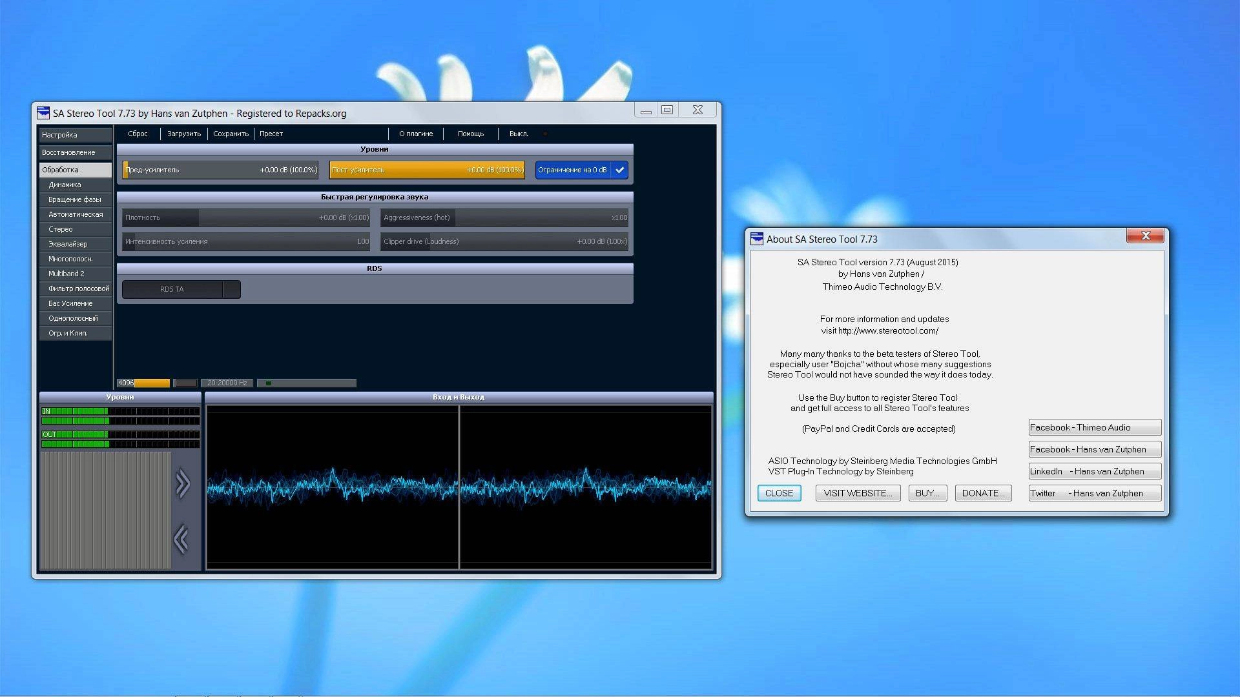Image resolution: width=1240 pixels, height=697 pixels.
Task: Open the 'Однополосный' subsection
Action: coord(75,318)
